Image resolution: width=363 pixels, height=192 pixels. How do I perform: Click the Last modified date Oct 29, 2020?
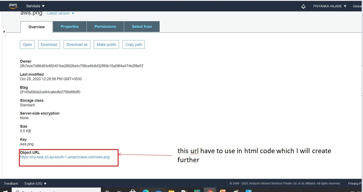click(x=51, y=79)
